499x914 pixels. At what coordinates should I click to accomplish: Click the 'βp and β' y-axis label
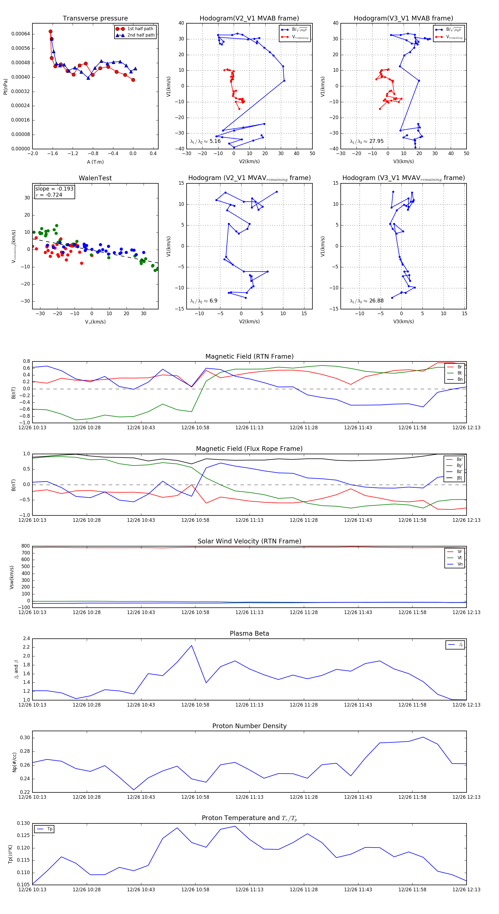pyautogui.click(x=16, y=669)
